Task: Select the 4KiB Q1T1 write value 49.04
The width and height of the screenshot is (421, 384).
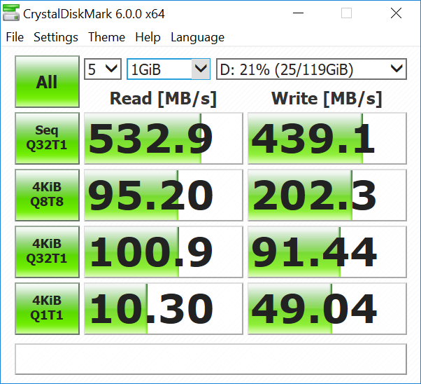Action: point(327,308)
